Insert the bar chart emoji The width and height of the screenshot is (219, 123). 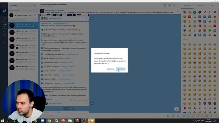click(195, 35)
